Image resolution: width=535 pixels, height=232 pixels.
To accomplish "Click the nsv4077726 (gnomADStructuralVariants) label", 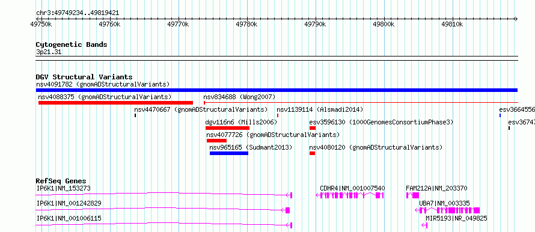I will coord(273,135).
